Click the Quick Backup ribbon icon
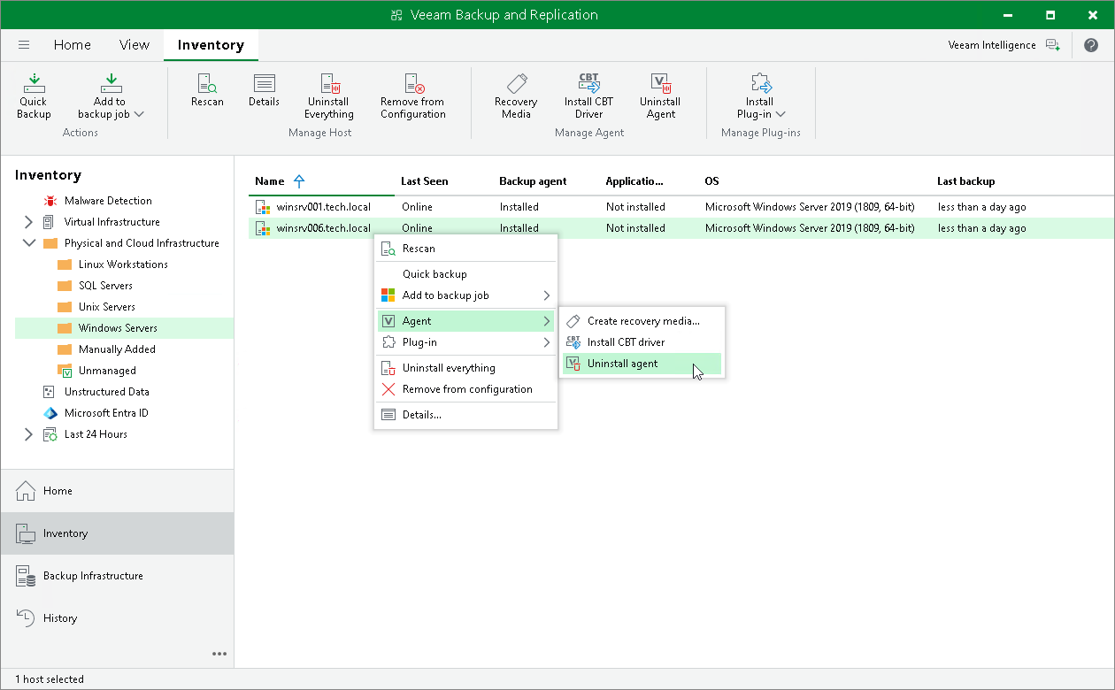The height and width of the screenshot is (690, 1115). click(34, 96)
